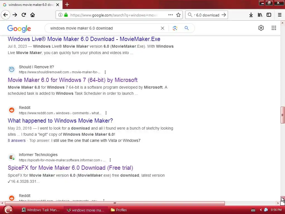Open more options for Reddit 'what...' result
The image size is (285, 214).
click(x=106, y=113)
